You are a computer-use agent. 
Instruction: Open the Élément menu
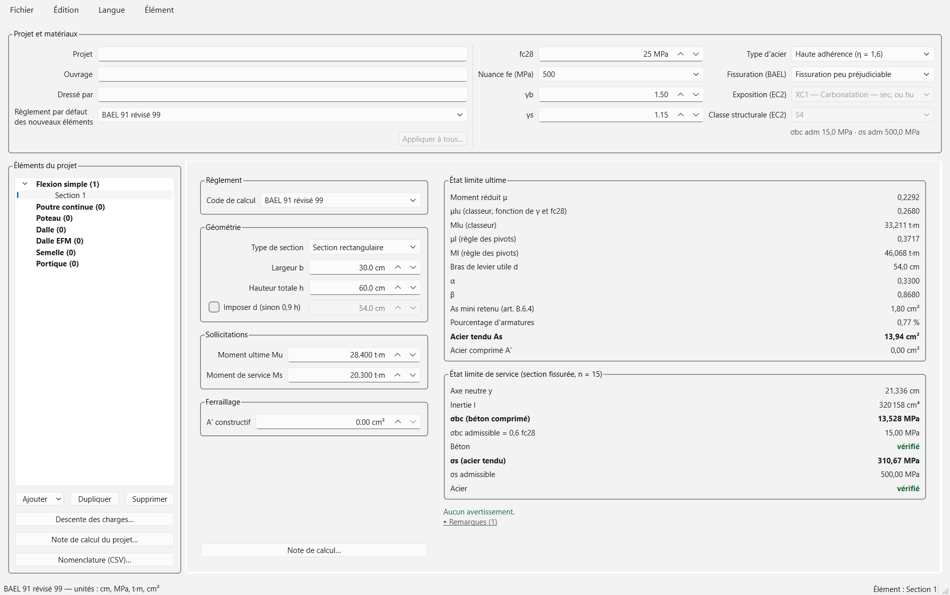coord(159,10)
